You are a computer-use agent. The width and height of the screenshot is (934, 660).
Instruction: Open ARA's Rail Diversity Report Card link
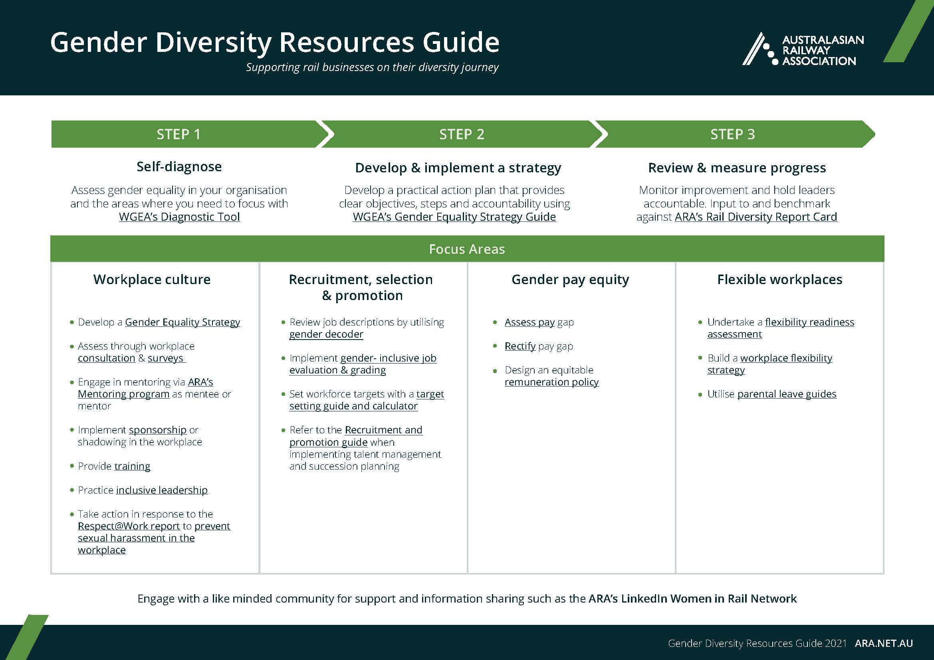(756, 217)
